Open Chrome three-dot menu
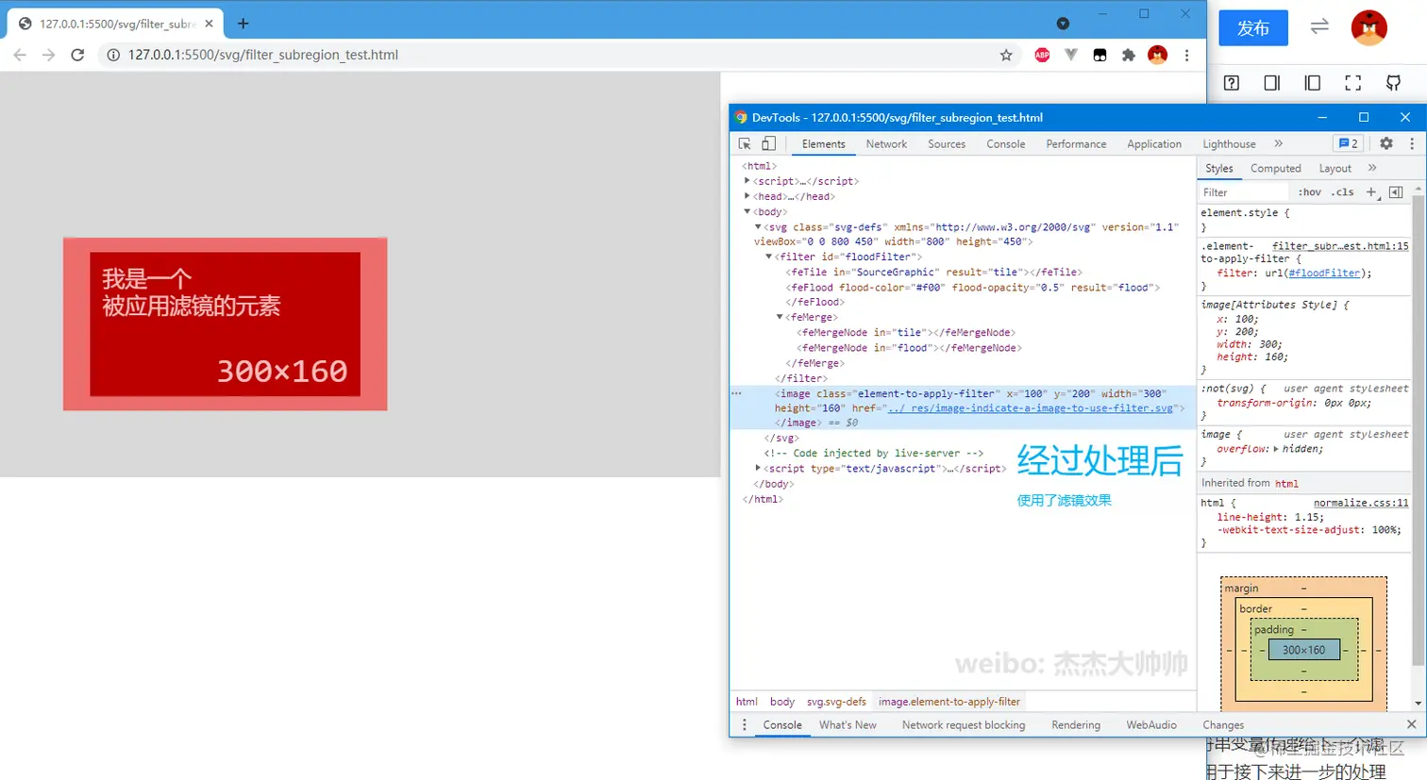This screenshot has height=780, width=1427. (x=1186, y=55)
